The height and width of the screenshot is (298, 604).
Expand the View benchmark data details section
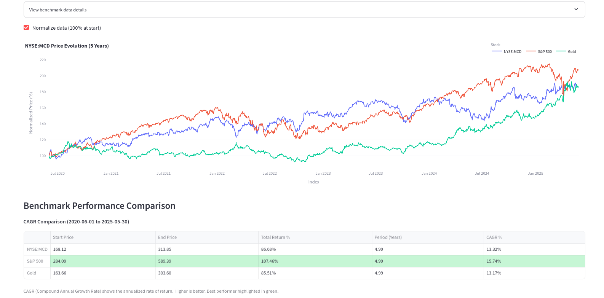point(304,10)
